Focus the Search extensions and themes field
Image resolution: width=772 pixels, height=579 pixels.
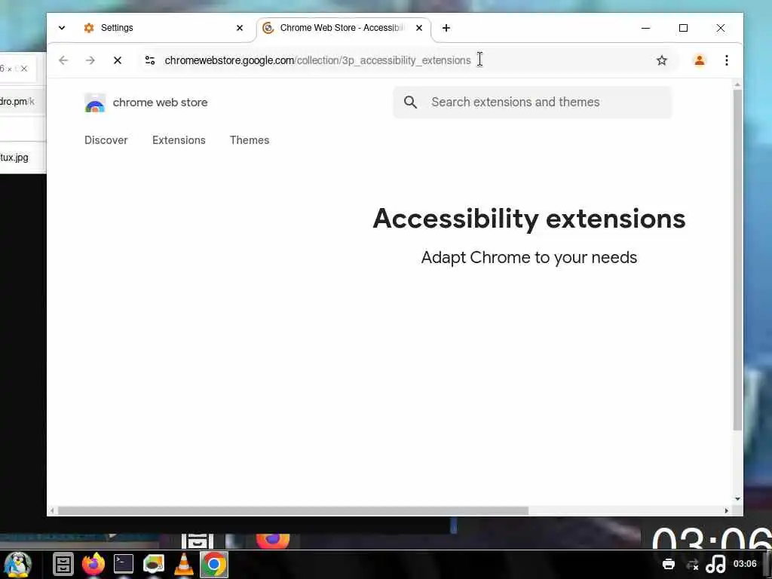pos(532,102)
